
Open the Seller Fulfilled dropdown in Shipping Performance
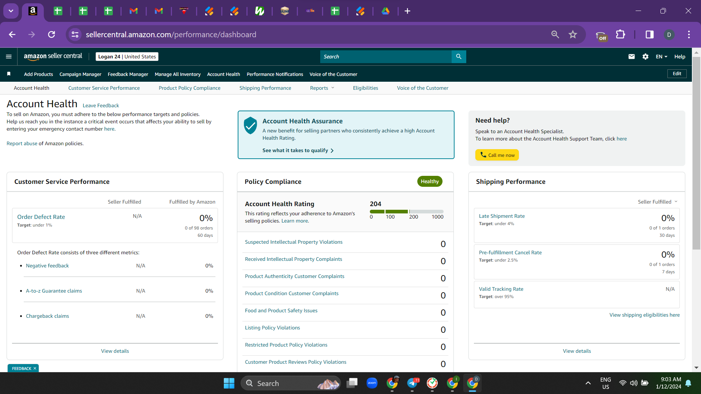click(x=658, y=202)
